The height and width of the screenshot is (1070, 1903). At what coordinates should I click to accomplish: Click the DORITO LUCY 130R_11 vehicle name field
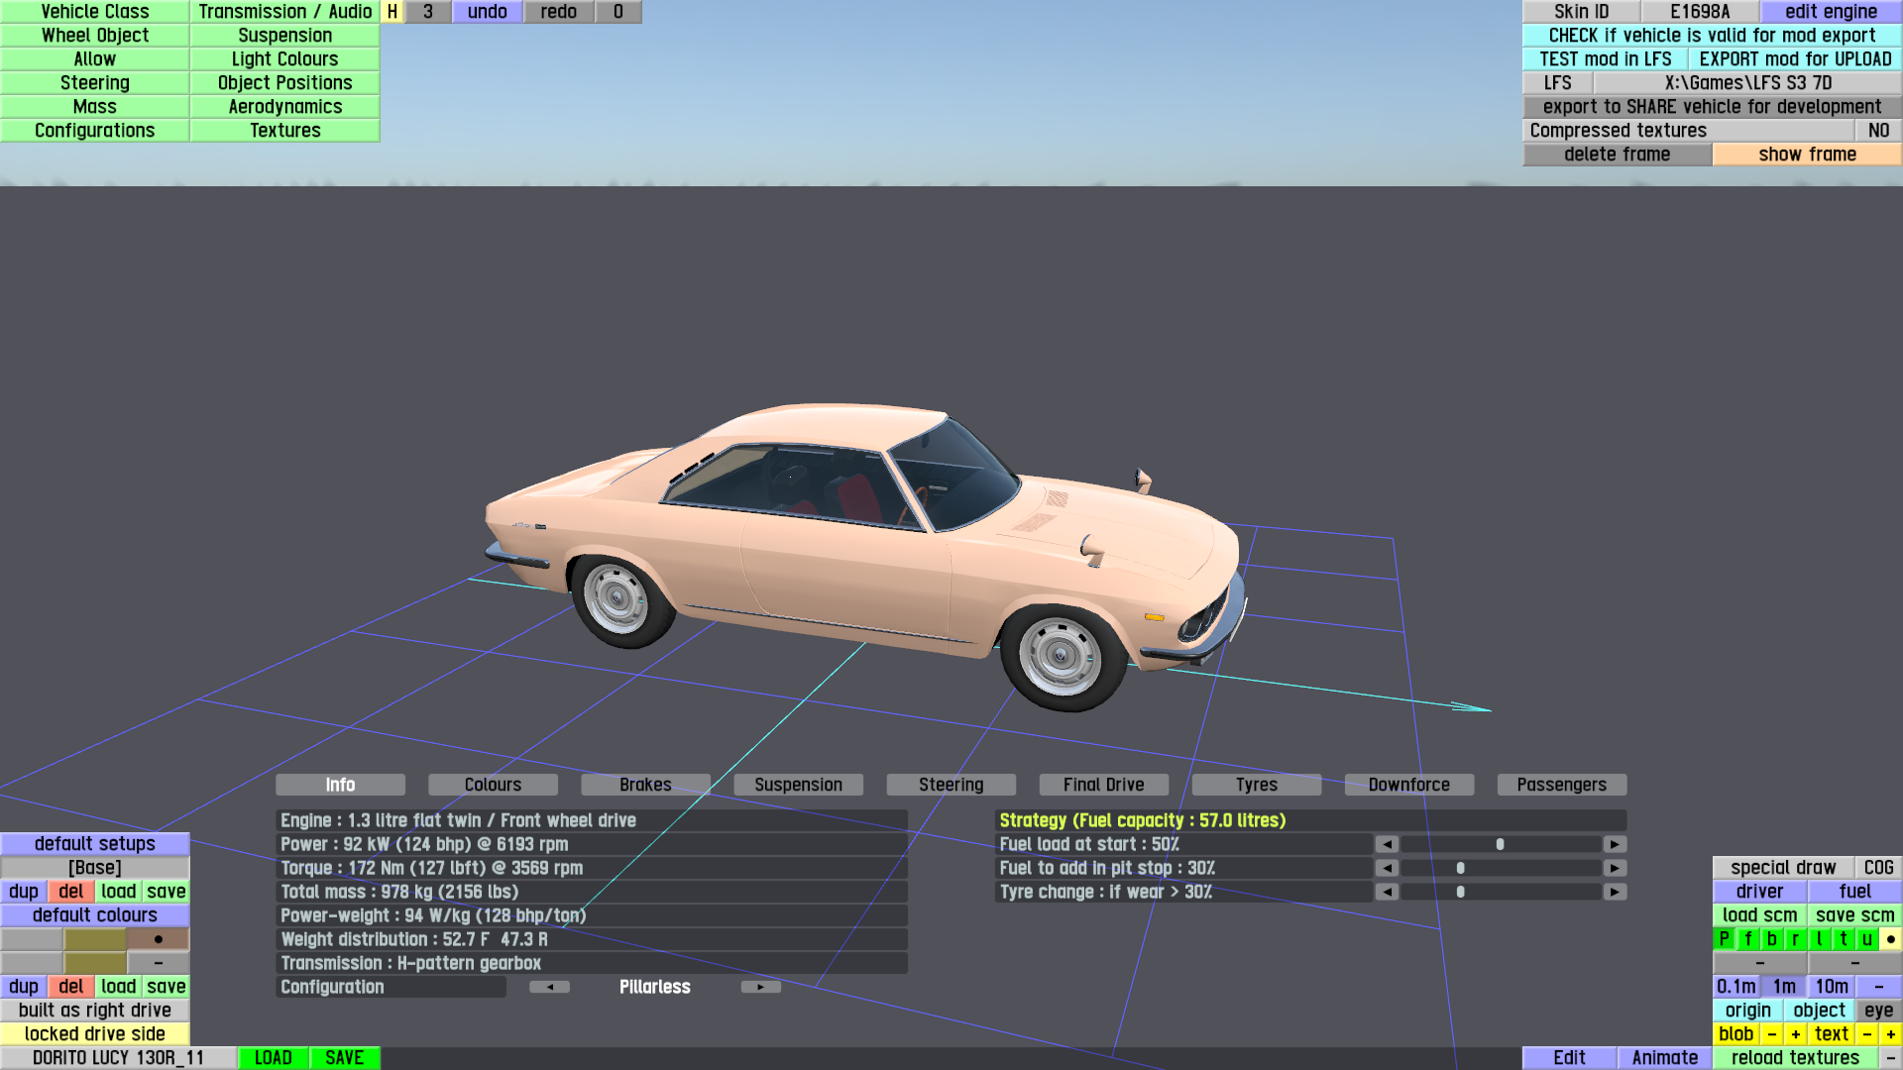118,1058
